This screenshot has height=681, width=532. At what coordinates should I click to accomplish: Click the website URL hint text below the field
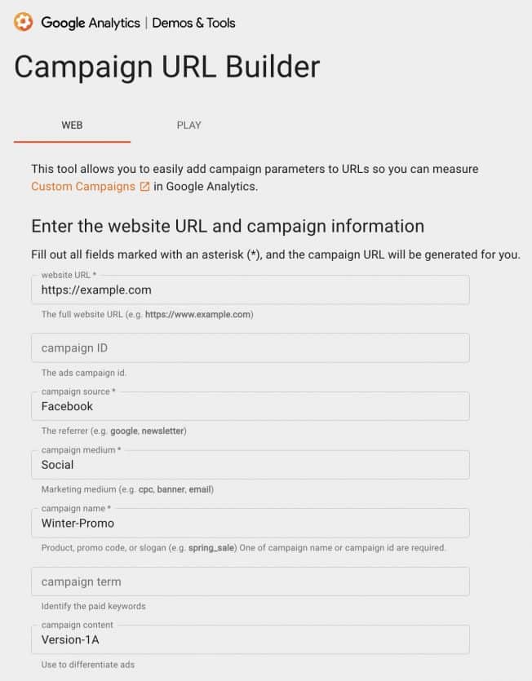pos(147,314)
